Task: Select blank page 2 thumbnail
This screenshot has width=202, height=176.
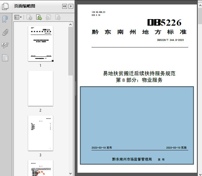Action: pyautogui.click(x=40, y=88)
